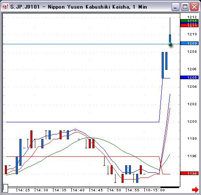The height and width of the screenshot is (195, 201).
Task: Click the green 1211 price label
Action: pos(189,21)
